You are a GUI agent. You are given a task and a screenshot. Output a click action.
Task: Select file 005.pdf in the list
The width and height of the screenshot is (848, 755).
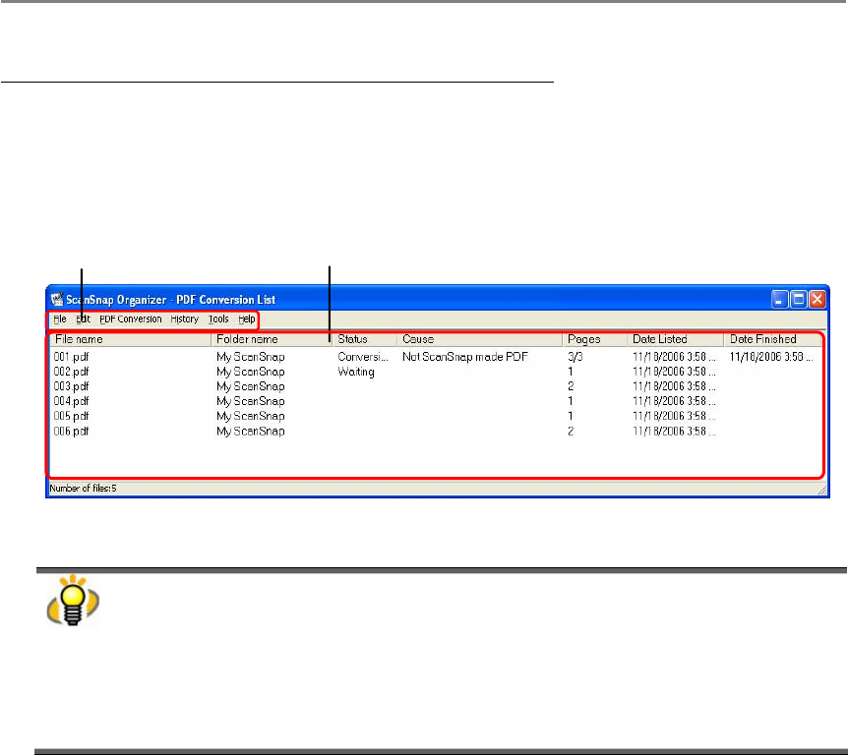coord(71,416)
